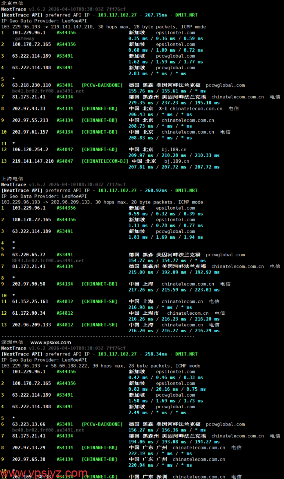Click the BE43.br02.frf08.as3491.net hostname
This screenshot has width=284, height=479.
(48, 260)
